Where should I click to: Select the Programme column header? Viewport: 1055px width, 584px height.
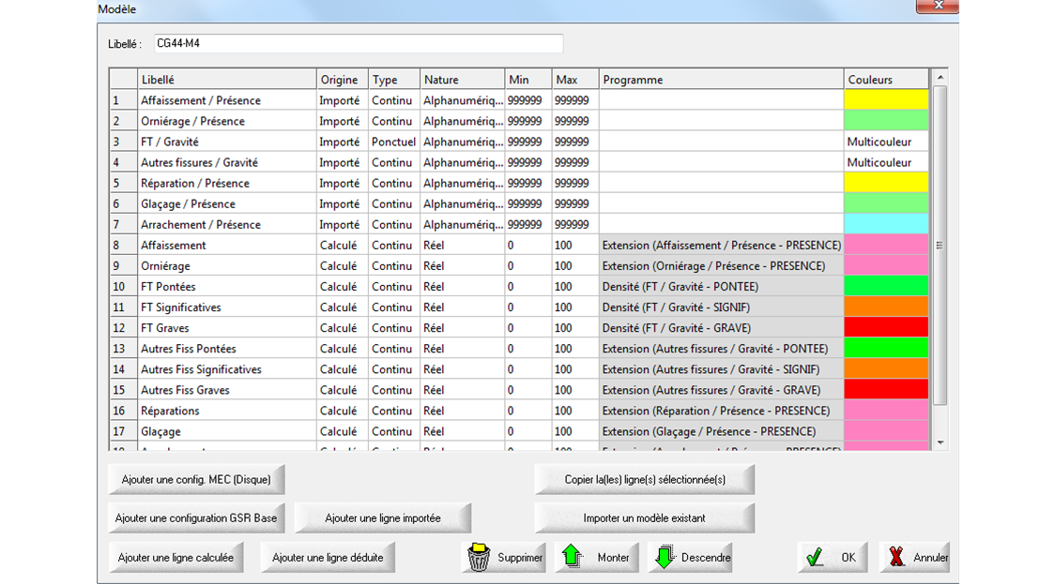pyautogui.click(x=720, y=80)
